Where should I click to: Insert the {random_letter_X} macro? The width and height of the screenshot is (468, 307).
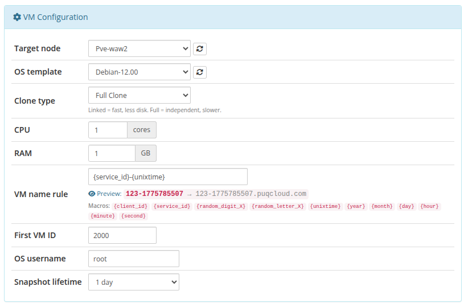pos(278,206)
